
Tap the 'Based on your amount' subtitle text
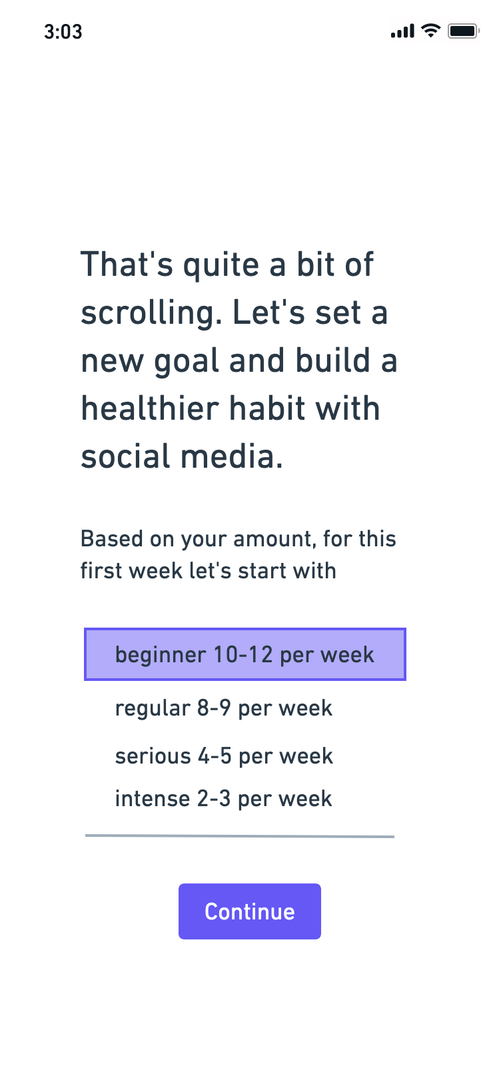click(x=239, y=554)
